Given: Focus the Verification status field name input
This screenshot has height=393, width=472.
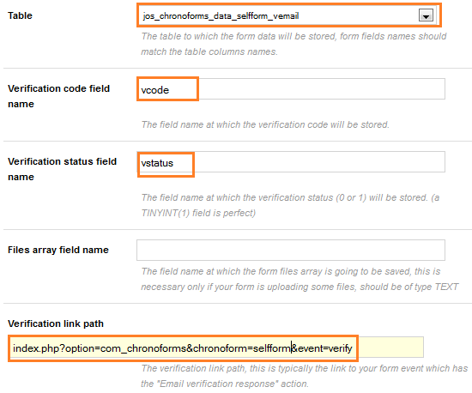Looking at the screenshot, I should pyautogui.click(x=291, y=162).
